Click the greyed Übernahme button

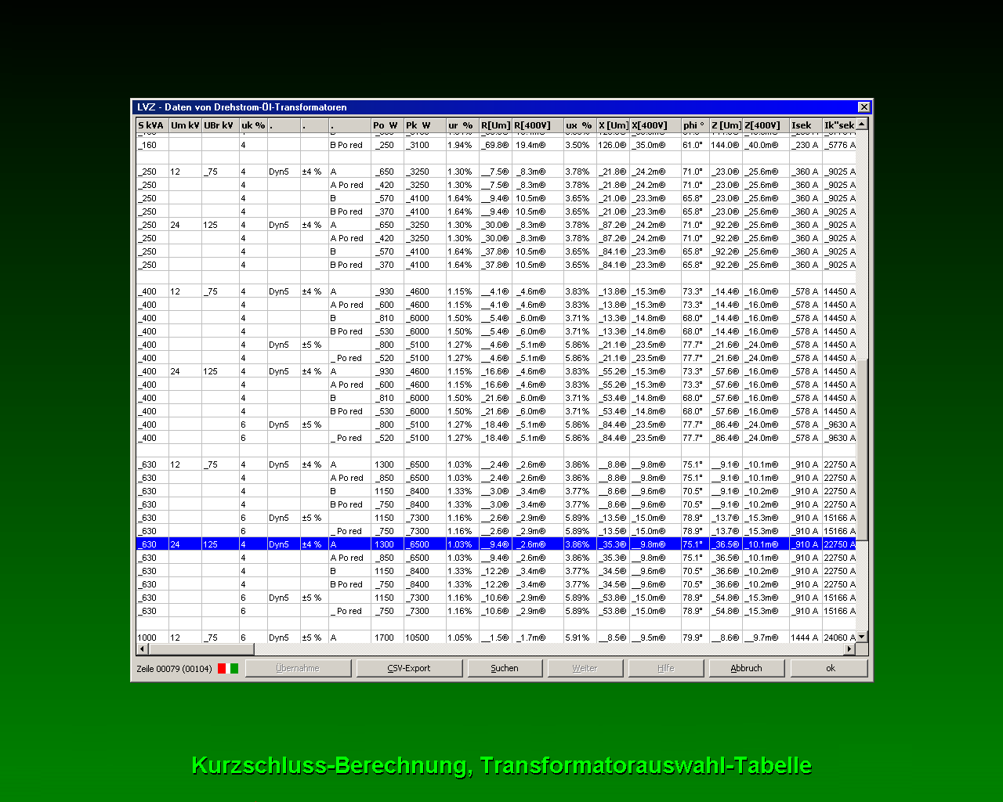[298, 668]
